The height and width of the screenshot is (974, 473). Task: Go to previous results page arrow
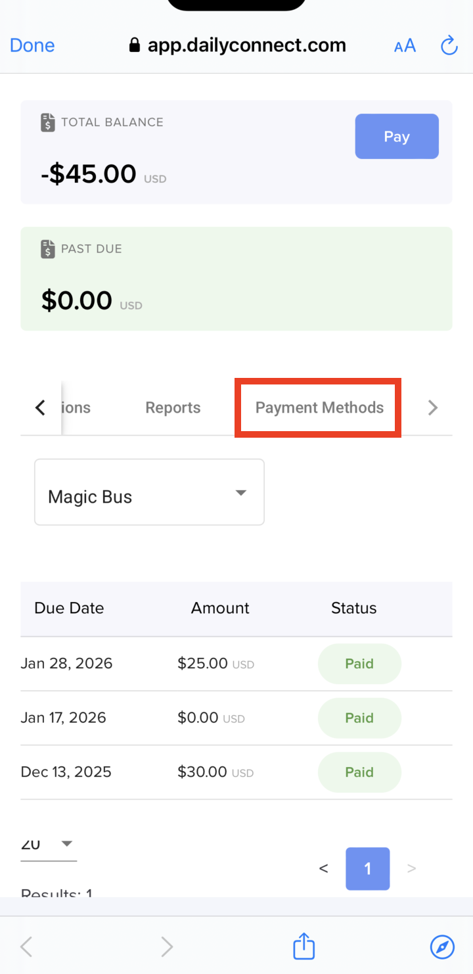[323, 869]
